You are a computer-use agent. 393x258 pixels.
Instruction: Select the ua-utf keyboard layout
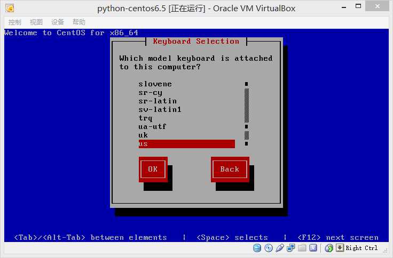187,127
